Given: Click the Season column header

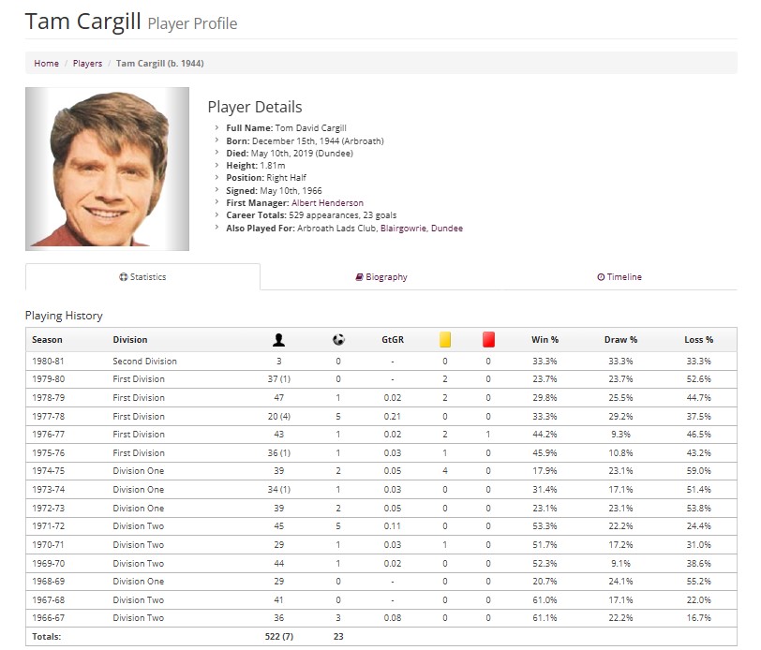Looking at the screenshot, I should pyautogui.click(x=48, y=339).
